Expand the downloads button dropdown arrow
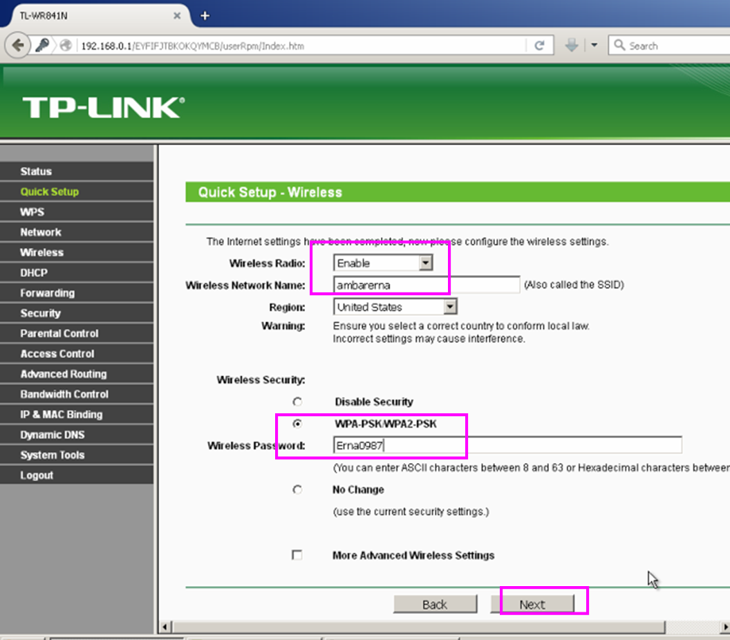The height and width of the screenshot is (640, 730). coord(592,45)
